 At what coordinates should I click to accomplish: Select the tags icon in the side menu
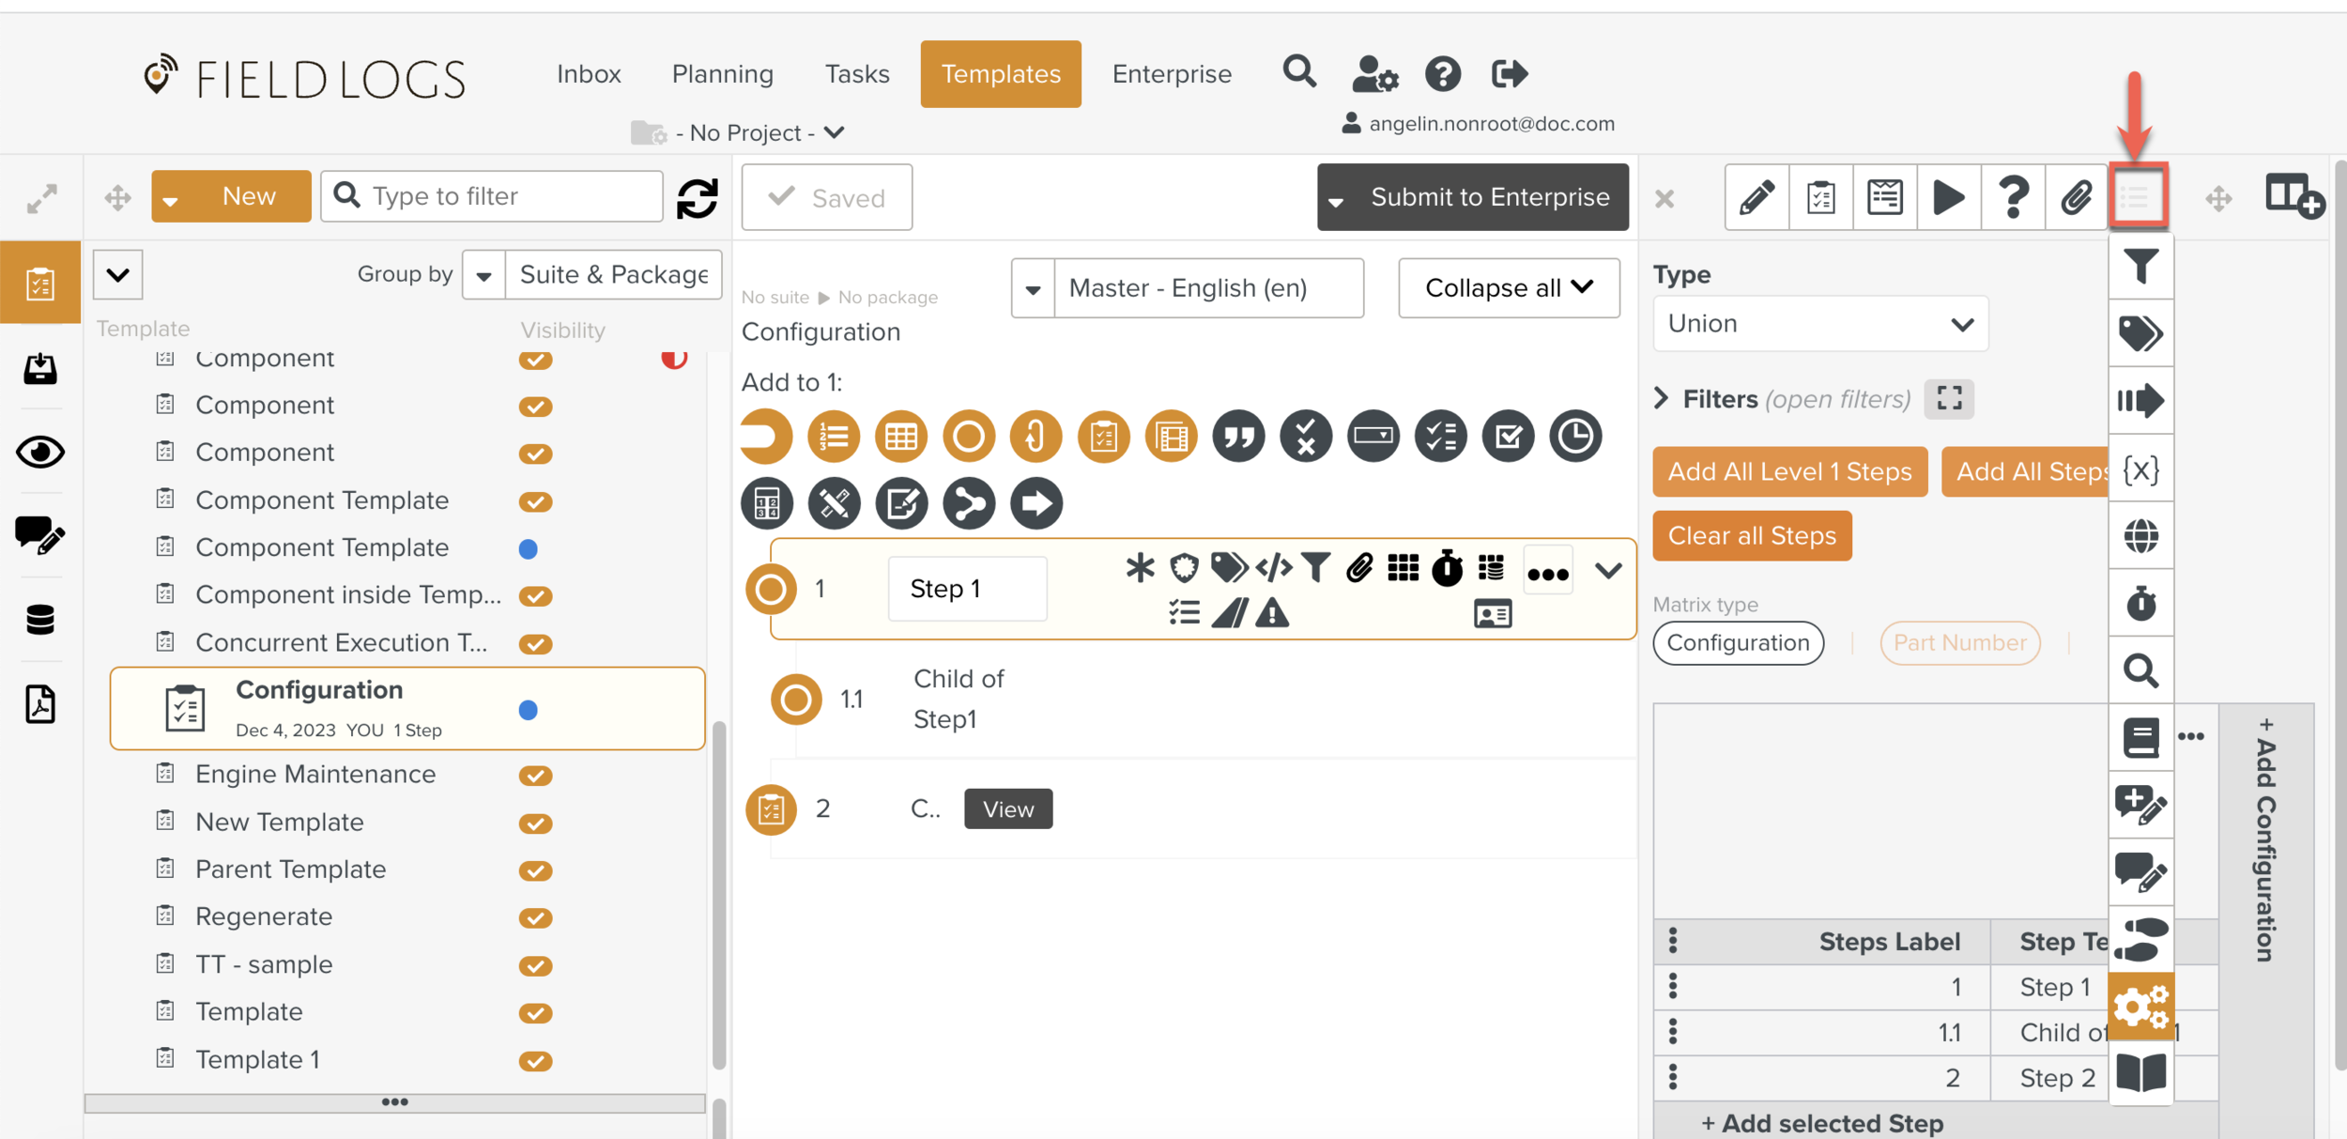pos(2140,333)
